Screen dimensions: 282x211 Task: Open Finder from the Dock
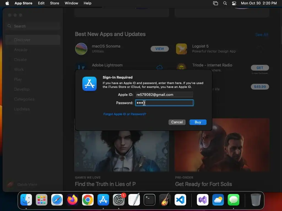click(26, 200)
